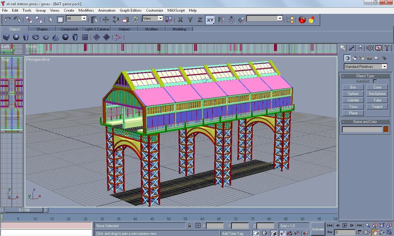Image resolution: width=394 pixels, height=236 pixels.
Task: Click the 0 / 100 time slider
Action: click(x=24, y=210)
